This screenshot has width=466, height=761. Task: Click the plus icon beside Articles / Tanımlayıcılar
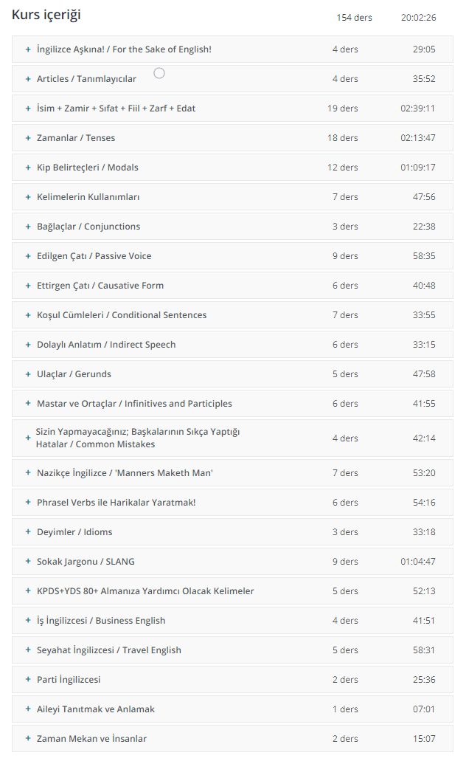(28, 79)
